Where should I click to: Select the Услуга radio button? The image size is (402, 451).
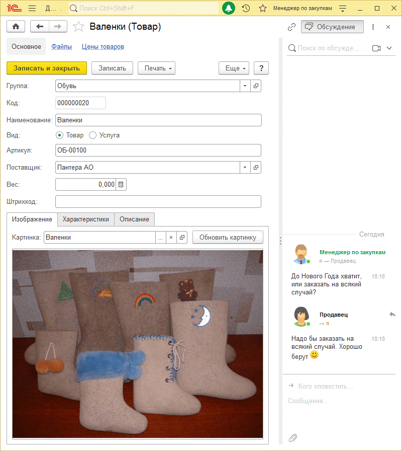pyautogui.click(x=92, y=135)
